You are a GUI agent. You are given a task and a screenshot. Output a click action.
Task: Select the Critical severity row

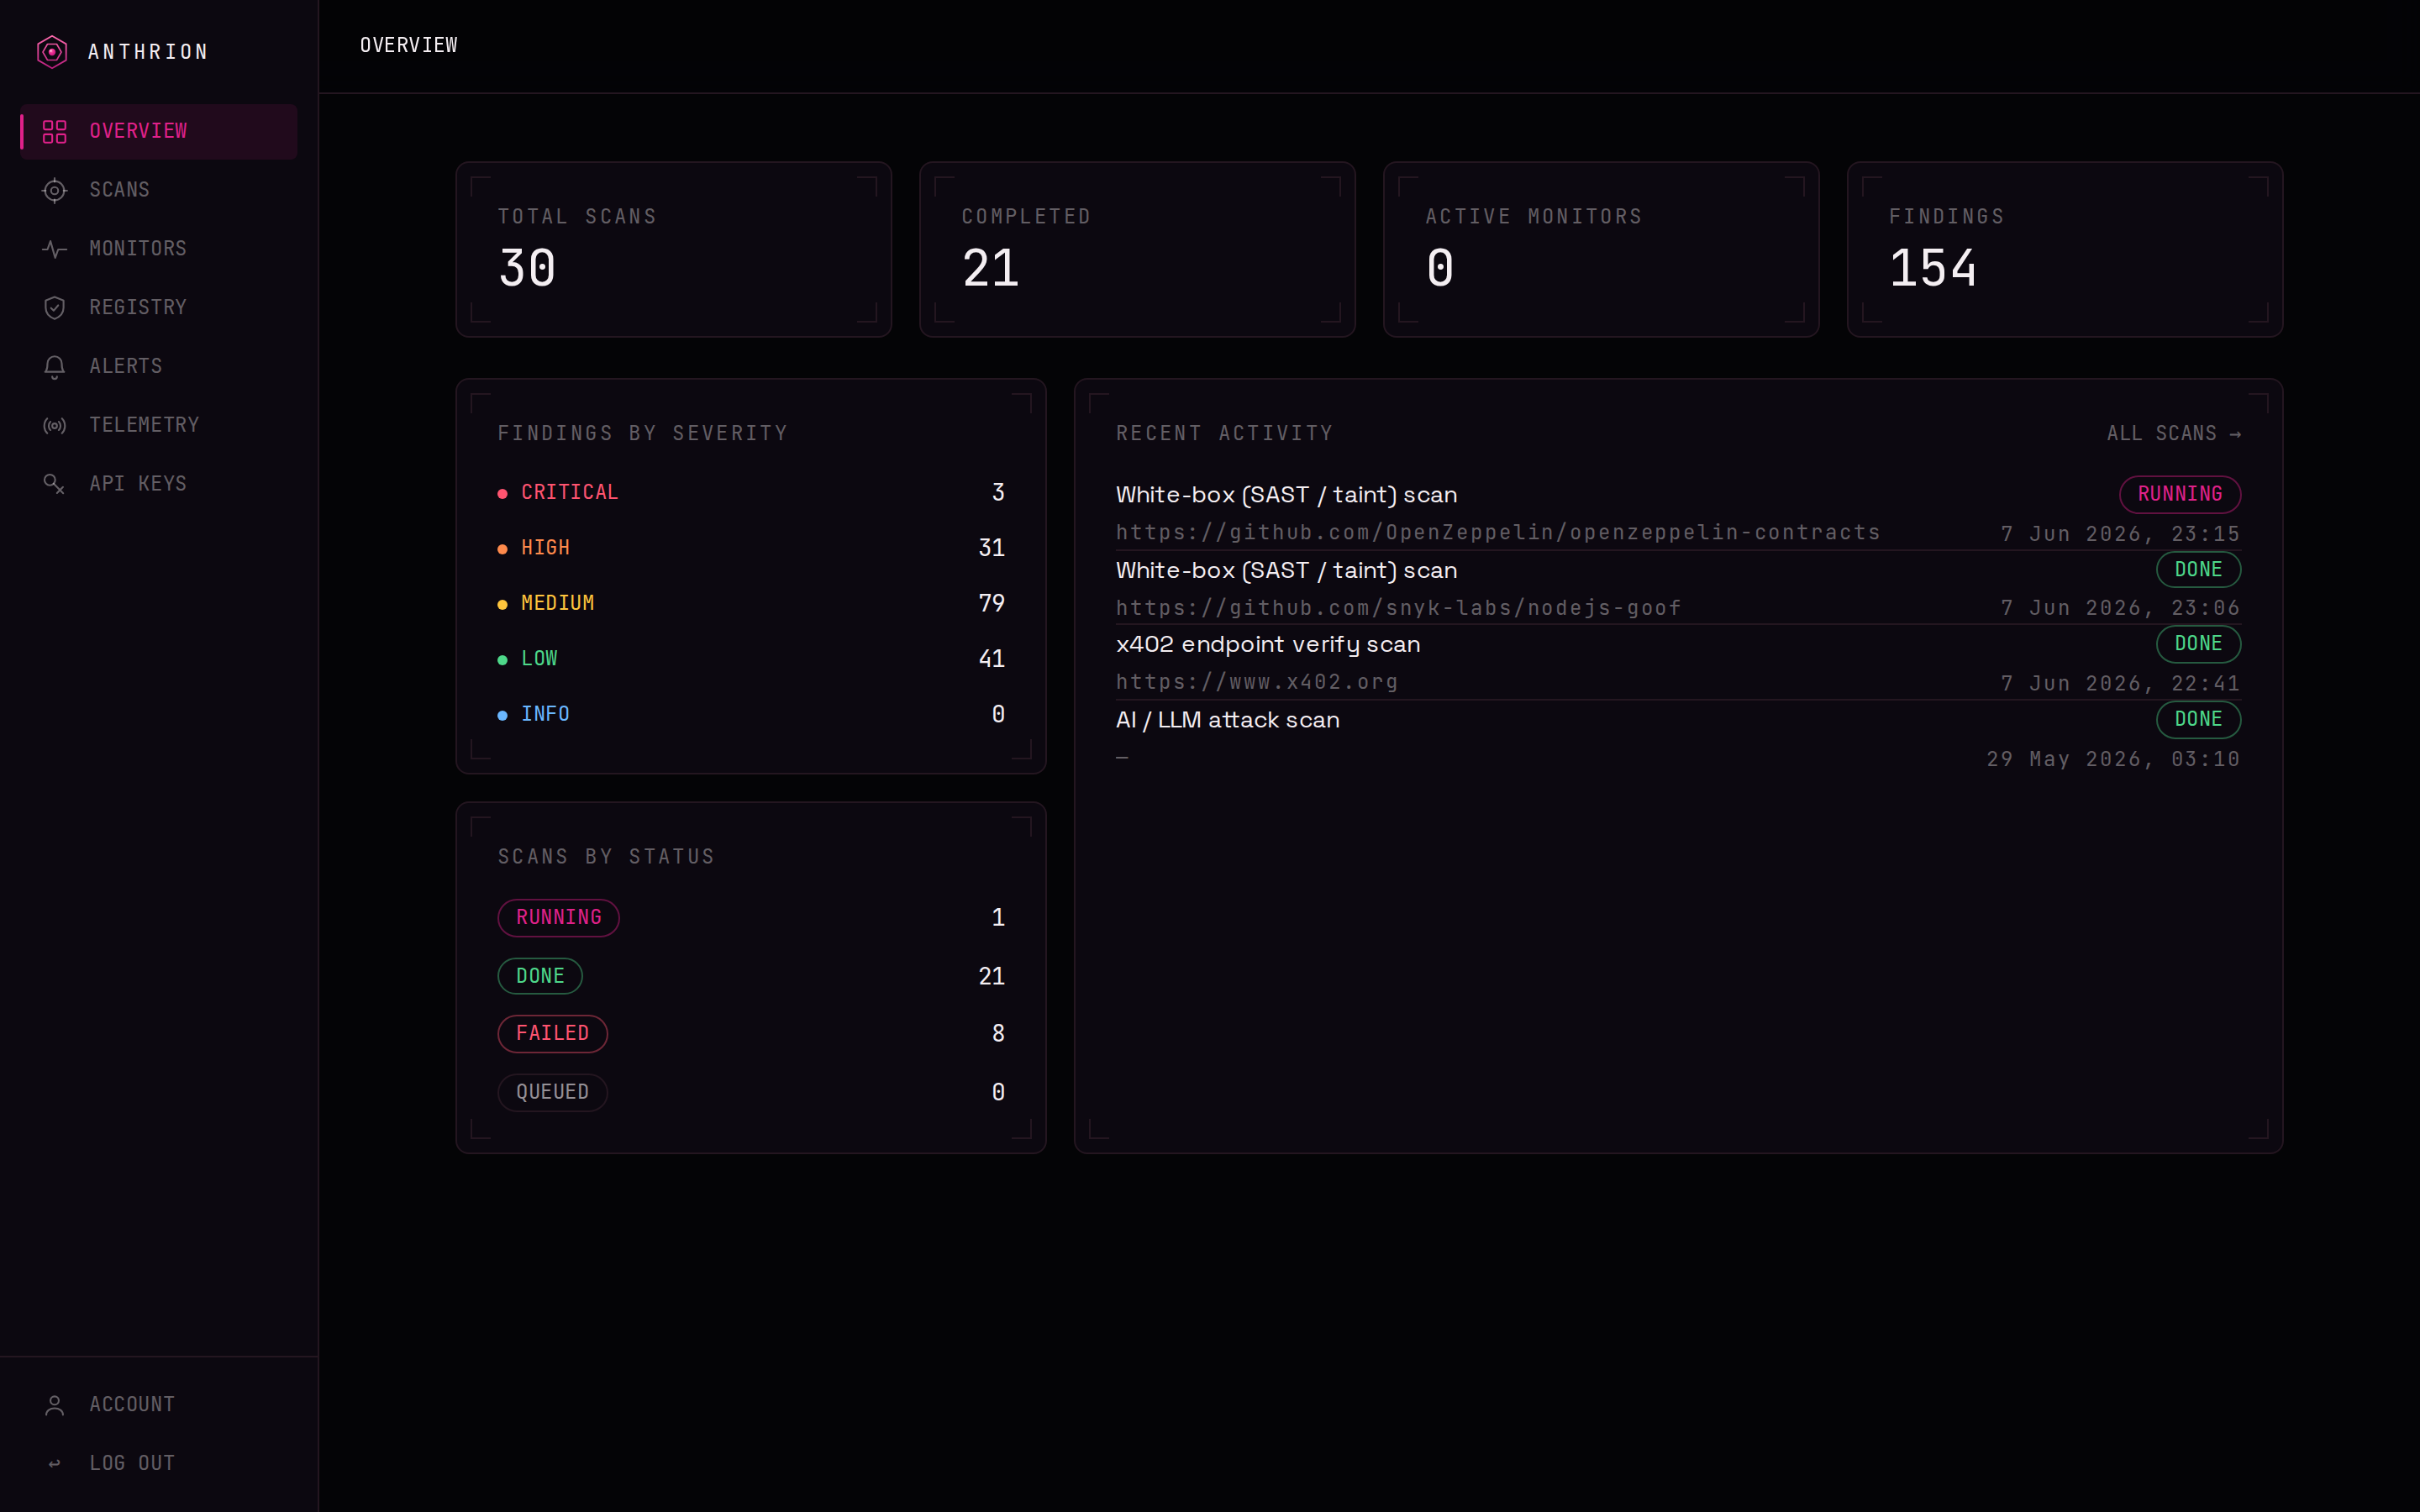[751, 493]
